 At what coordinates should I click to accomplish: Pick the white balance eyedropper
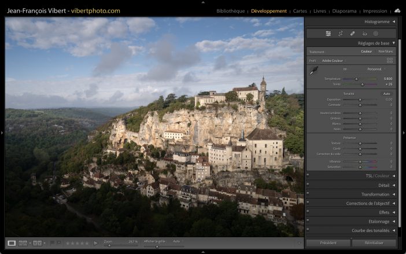pos(313,71)
